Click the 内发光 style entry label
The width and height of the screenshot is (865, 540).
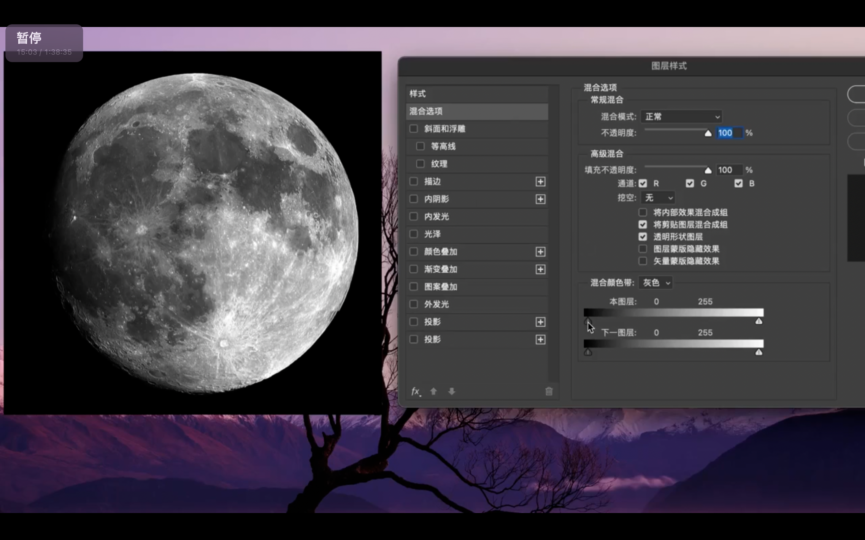coord(437,216)
